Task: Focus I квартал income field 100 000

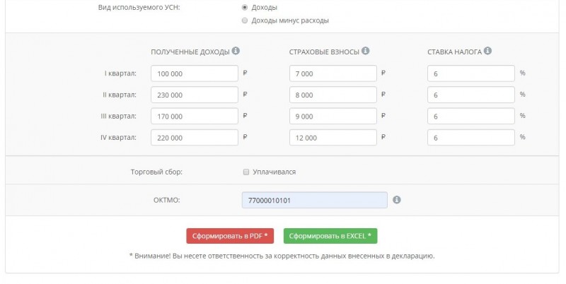Action: [195, 73]
